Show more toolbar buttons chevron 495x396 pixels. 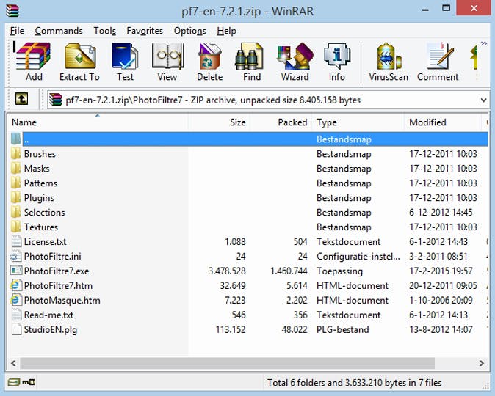coord(484,44)
